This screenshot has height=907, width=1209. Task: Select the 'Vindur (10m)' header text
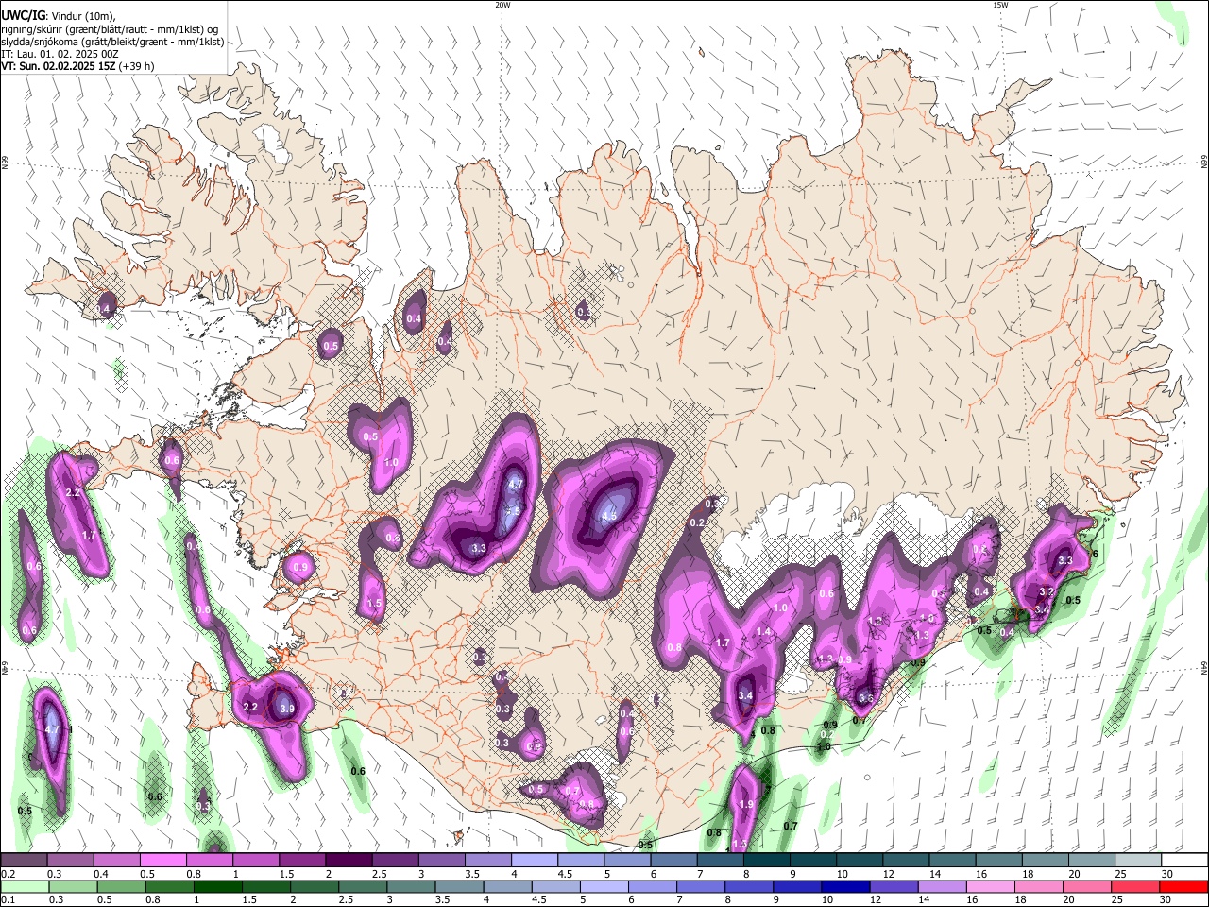tap(83, 16)
